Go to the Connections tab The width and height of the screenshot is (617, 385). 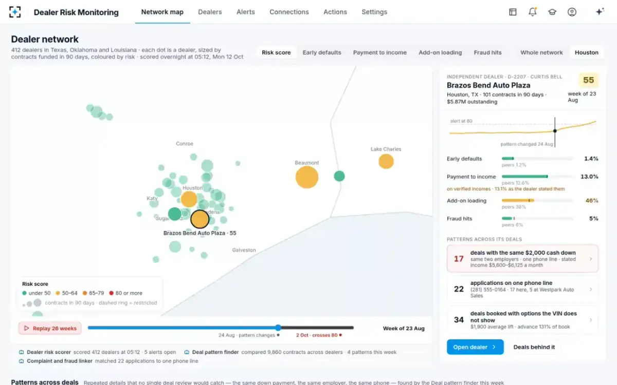point(289,12)
